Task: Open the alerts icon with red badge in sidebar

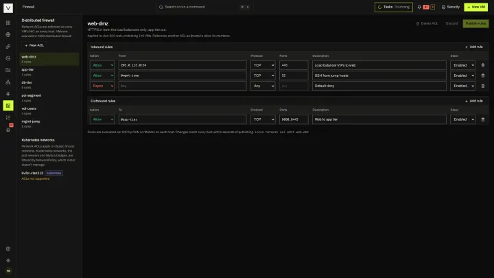Action: (8, 129)
